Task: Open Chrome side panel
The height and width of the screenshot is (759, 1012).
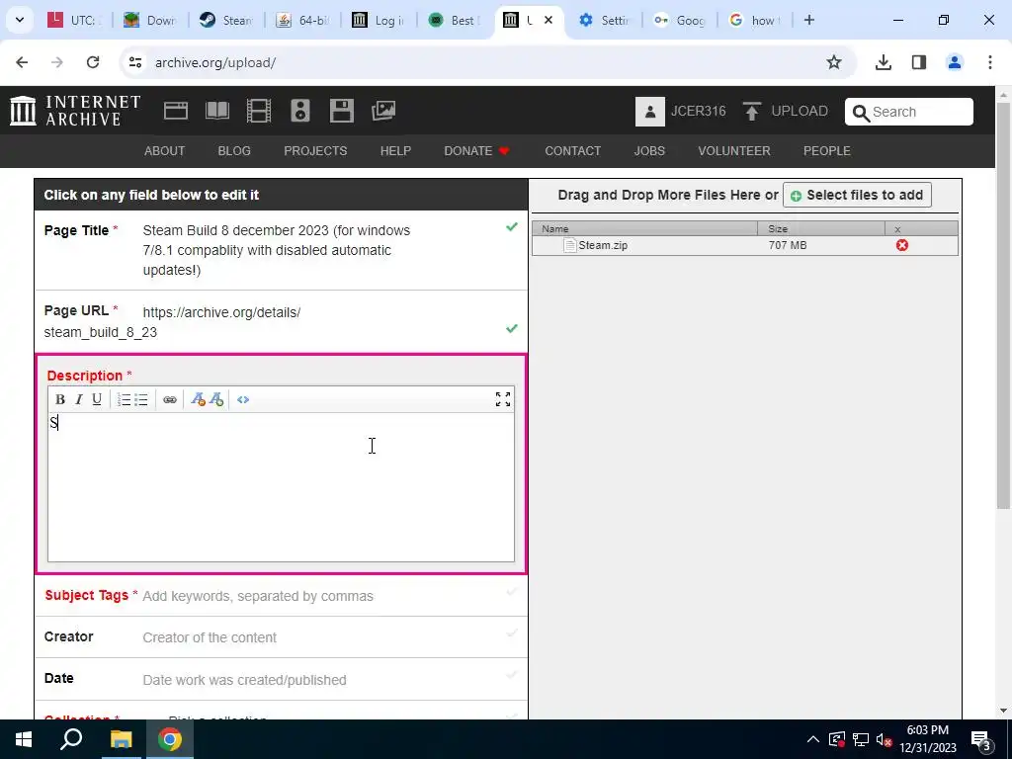Action: [918, 62]
